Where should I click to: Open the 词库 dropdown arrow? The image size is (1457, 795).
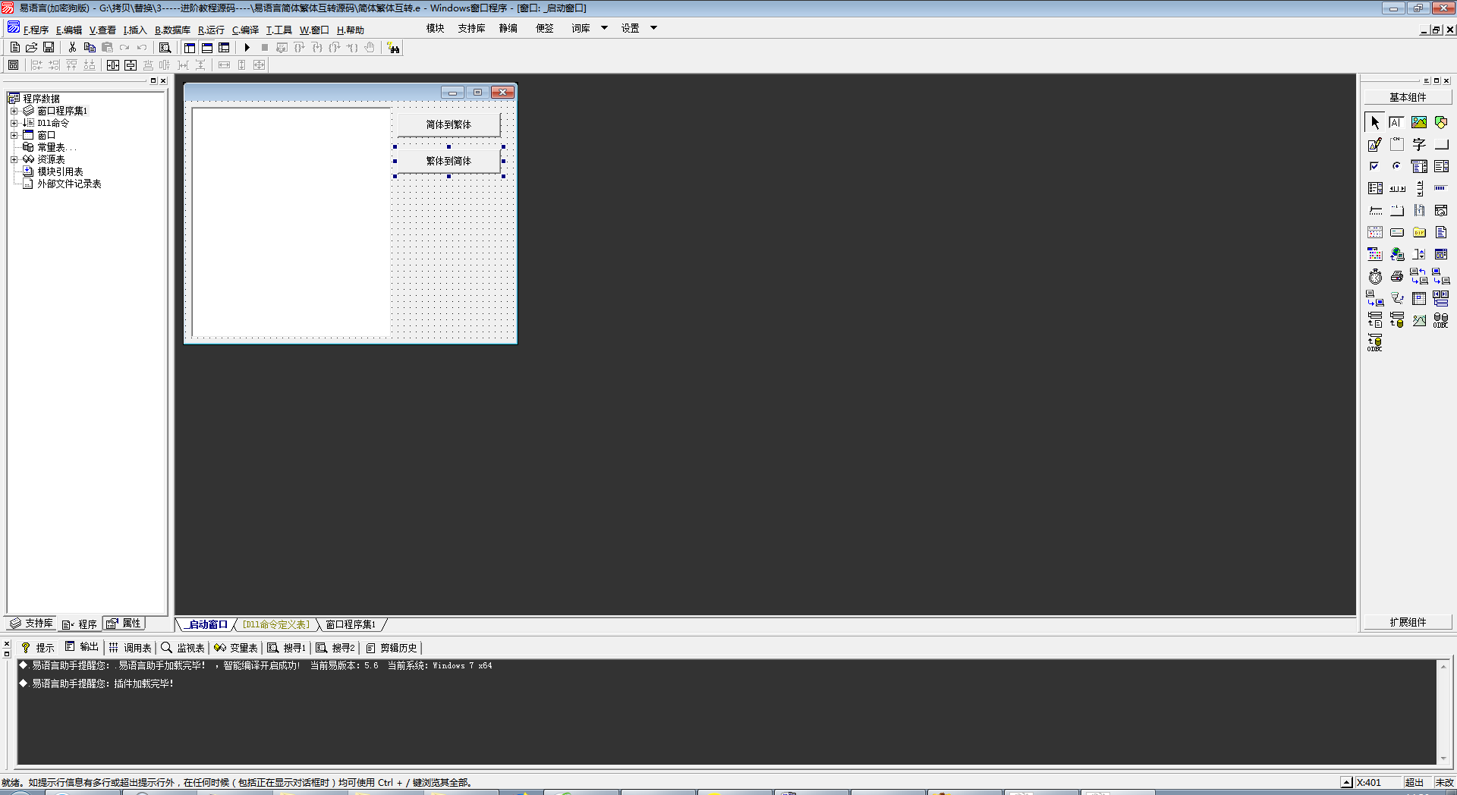coord(604,28)
